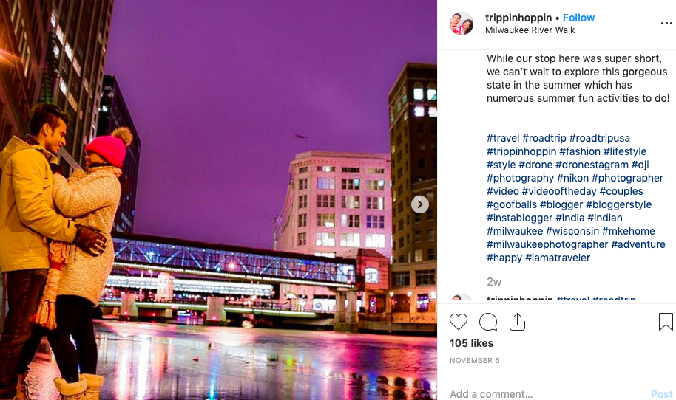Open trippinhoppin profile picture
This screenshot has width=676, height=400.
(462, 24)
